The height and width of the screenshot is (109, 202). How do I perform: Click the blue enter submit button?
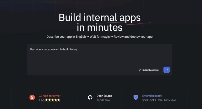click(x=166, y=70)
